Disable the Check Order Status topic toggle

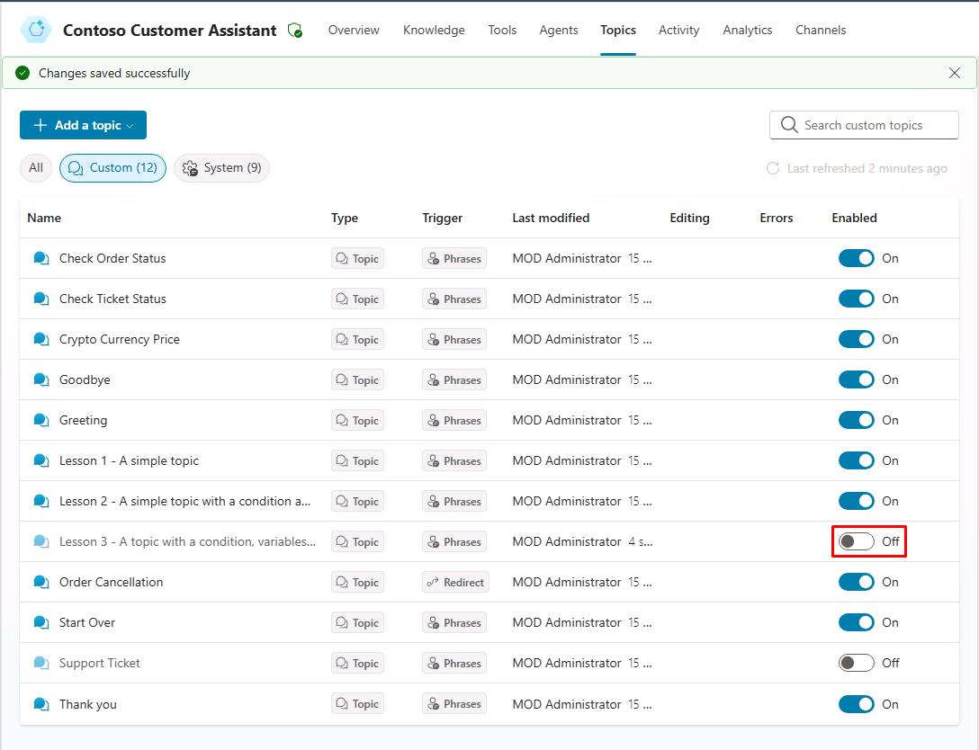pos(856,258)
